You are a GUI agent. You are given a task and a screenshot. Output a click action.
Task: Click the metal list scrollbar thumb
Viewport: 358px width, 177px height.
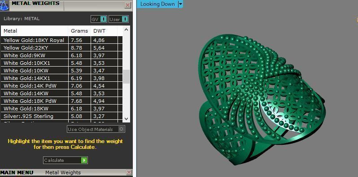tap(126, 77)
